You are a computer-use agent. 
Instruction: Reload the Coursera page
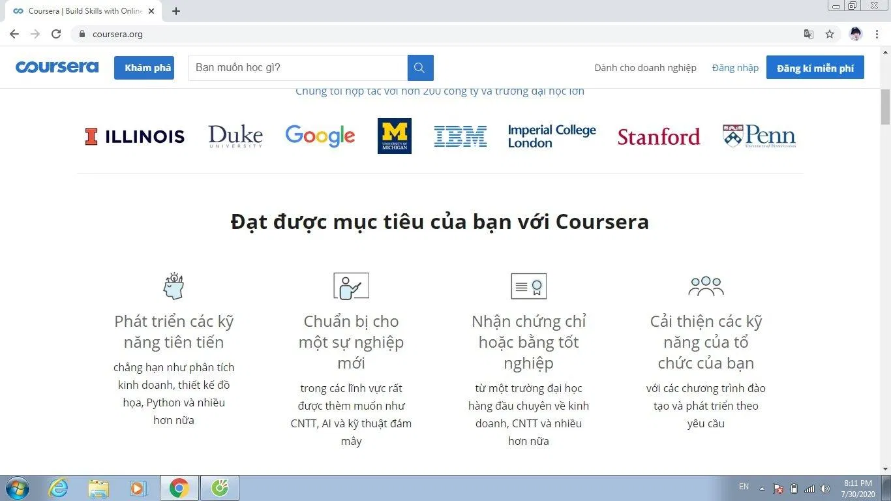point(56,33)
